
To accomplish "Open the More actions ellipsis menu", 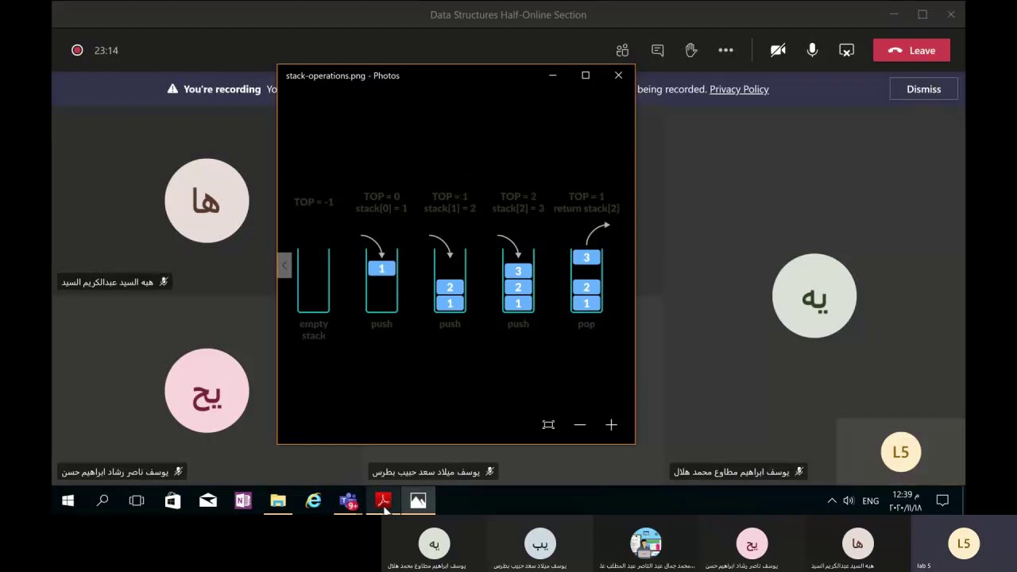I will (x=725, y=50).
